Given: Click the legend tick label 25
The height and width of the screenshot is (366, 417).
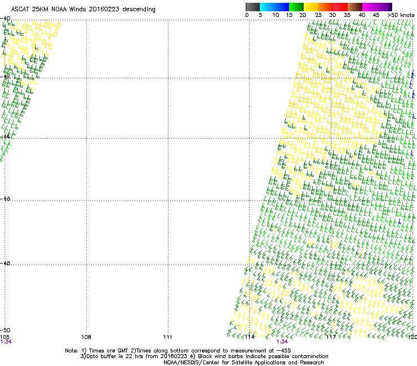Looking at the screenshot, I should pyautogui.click(x=318, y=15).
